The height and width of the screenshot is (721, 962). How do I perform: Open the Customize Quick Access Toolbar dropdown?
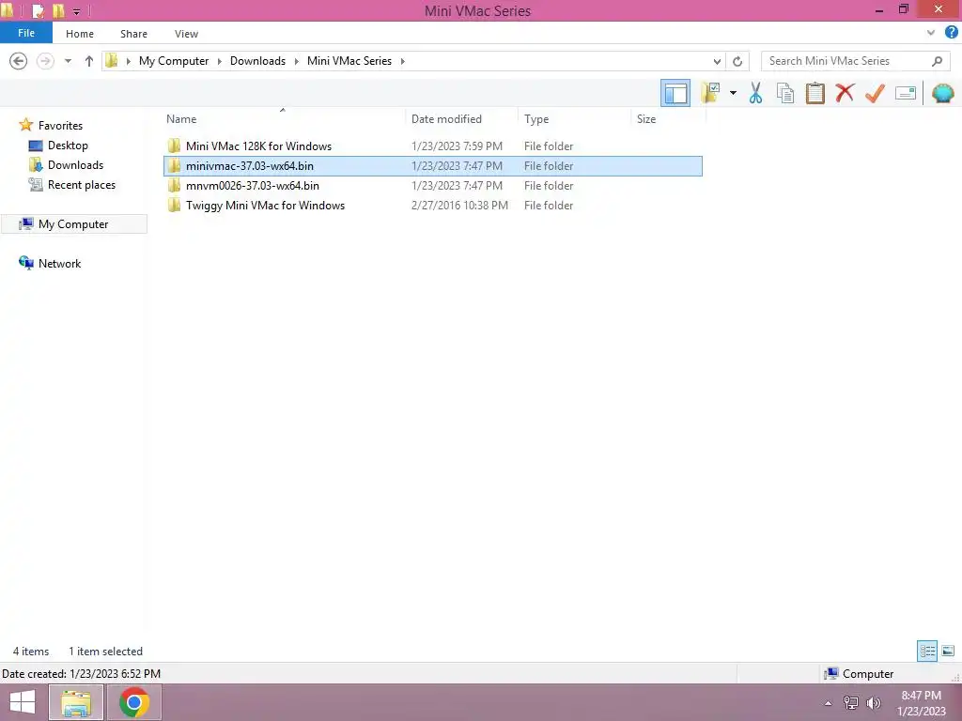[76, 11]
